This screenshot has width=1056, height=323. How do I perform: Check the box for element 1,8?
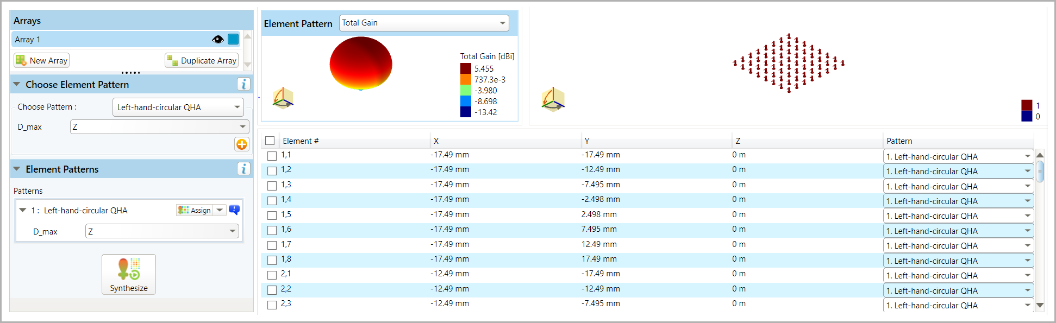(272, 260)
